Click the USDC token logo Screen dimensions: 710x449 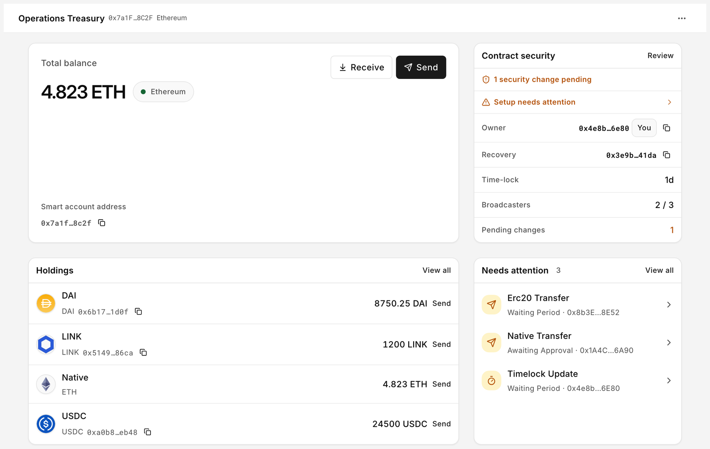pos(46,424)
